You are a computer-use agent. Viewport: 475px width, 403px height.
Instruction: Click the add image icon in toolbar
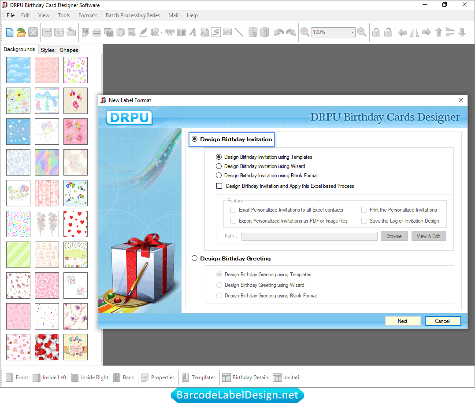coord(132,32)
